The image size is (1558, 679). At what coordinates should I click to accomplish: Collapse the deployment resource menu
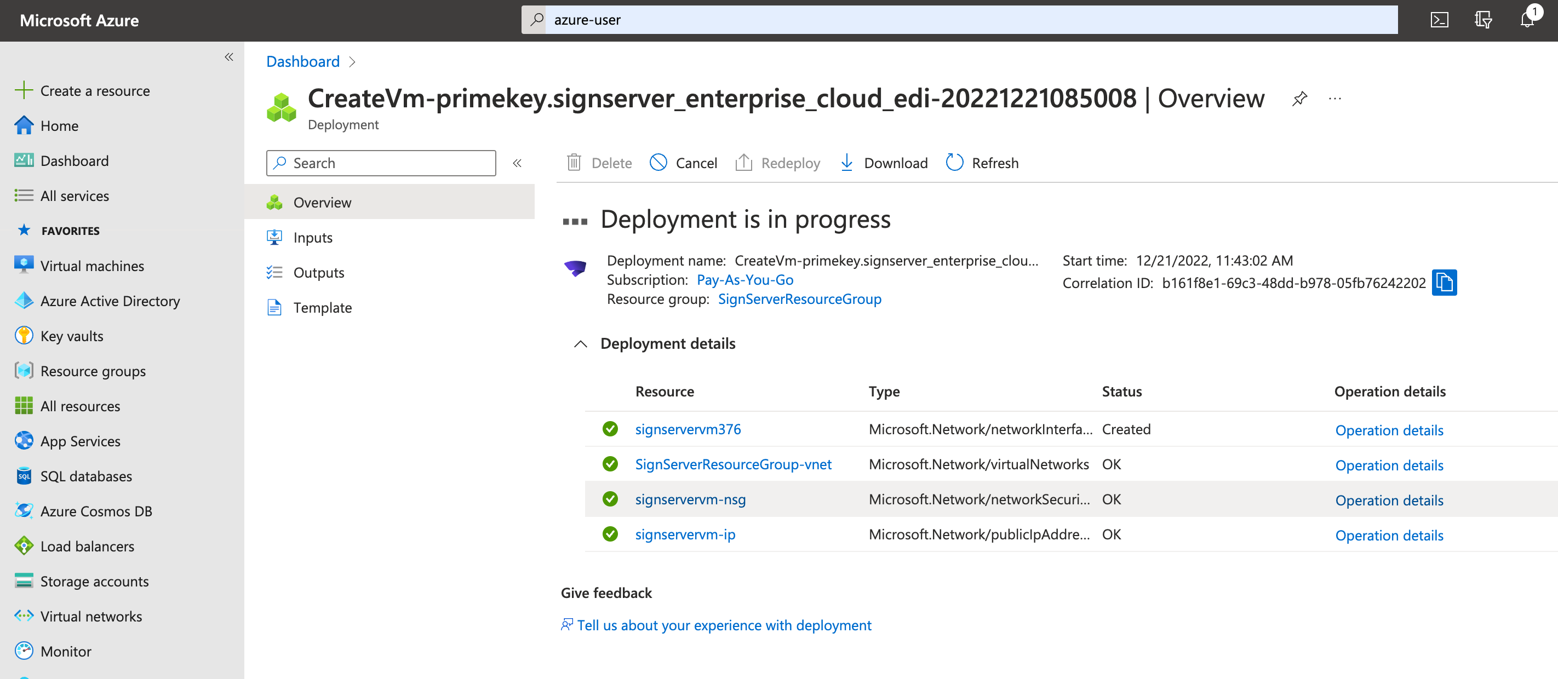pos(517,163)
